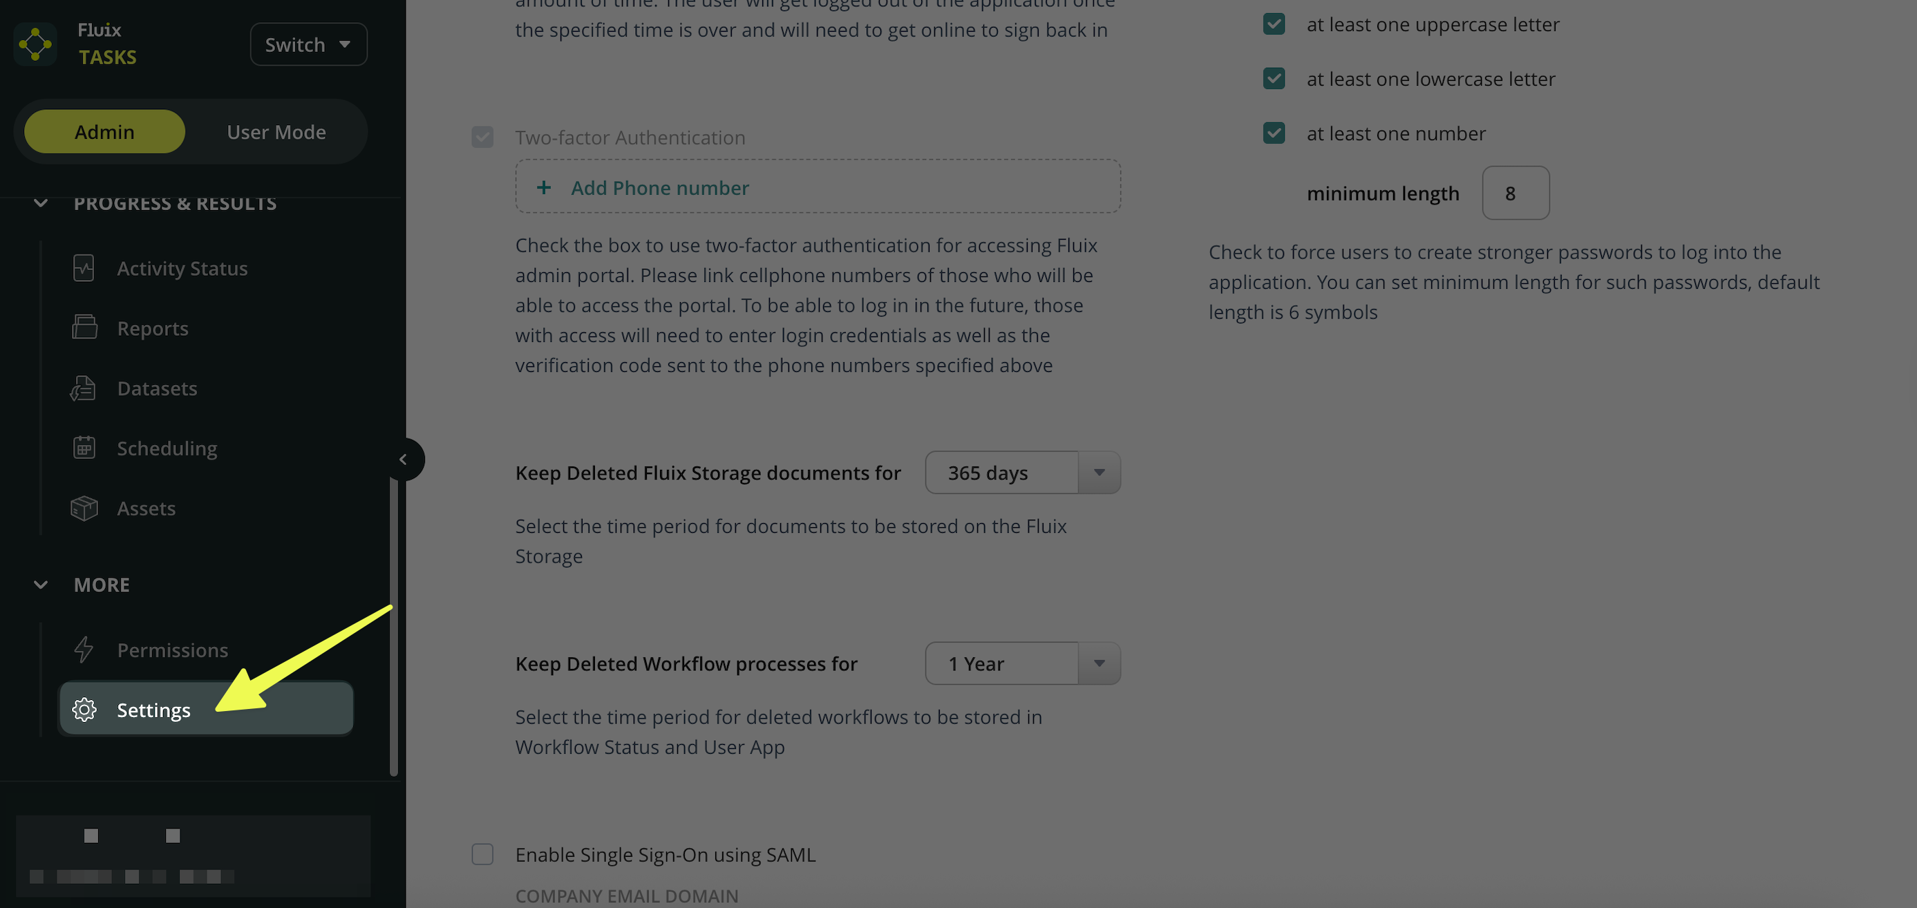Click the Permissions lightning bolt icon
Screen dimensions: 1917x908
[x=84, y=650]
